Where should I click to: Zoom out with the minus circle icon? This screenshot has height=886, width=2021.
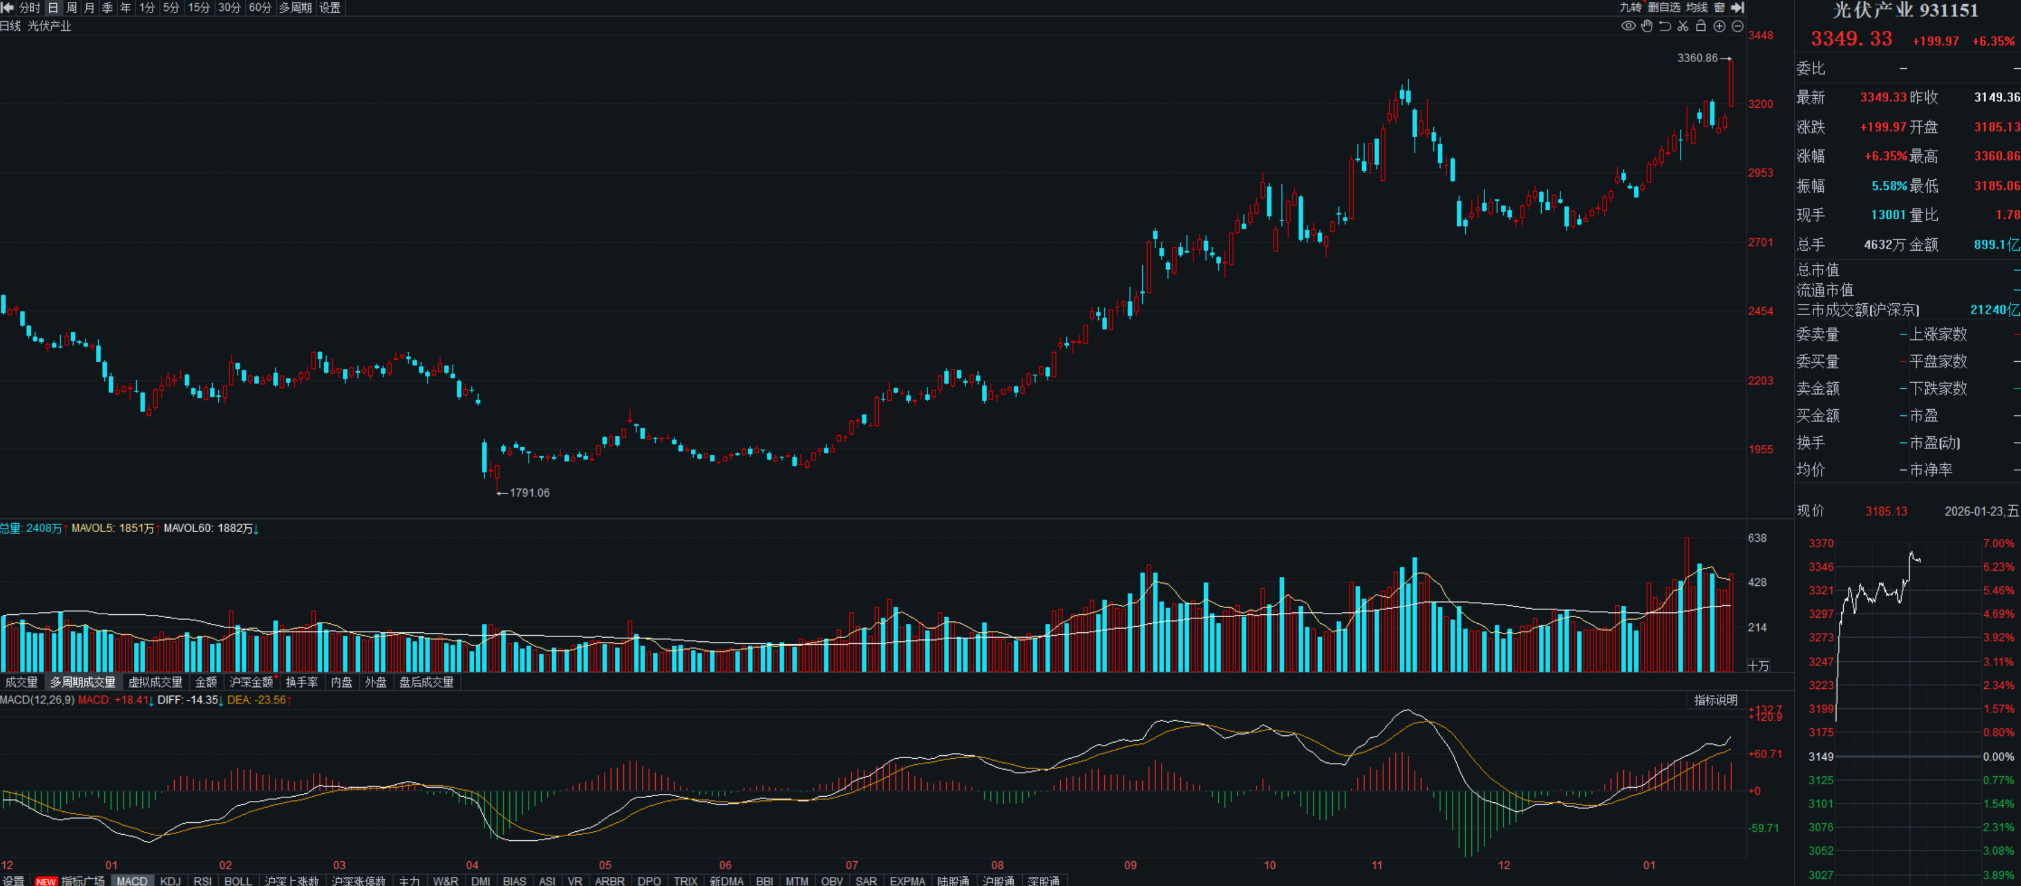coord(1737,26)
